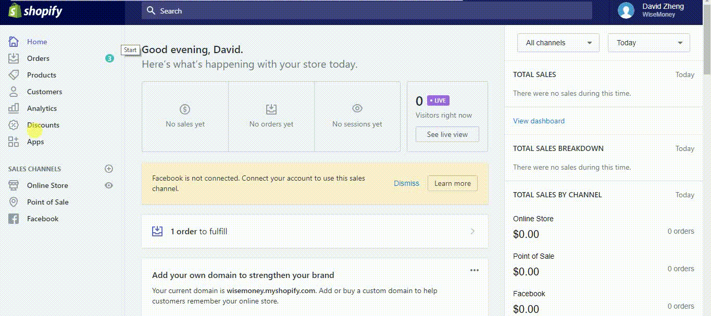Click the Home house icon
711x316 pixels.
14,42
